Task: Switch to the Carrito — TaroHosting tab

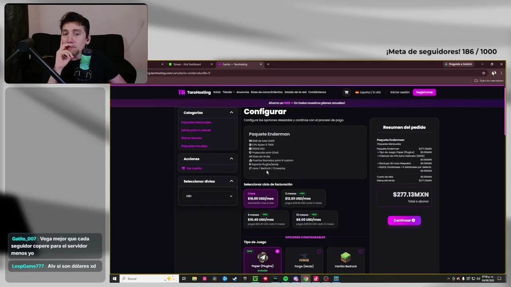Action: tap(240, 64)
